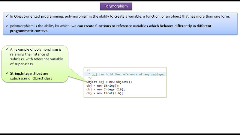Click the bold 'String,Integer,Float' text

coord(26,73)
